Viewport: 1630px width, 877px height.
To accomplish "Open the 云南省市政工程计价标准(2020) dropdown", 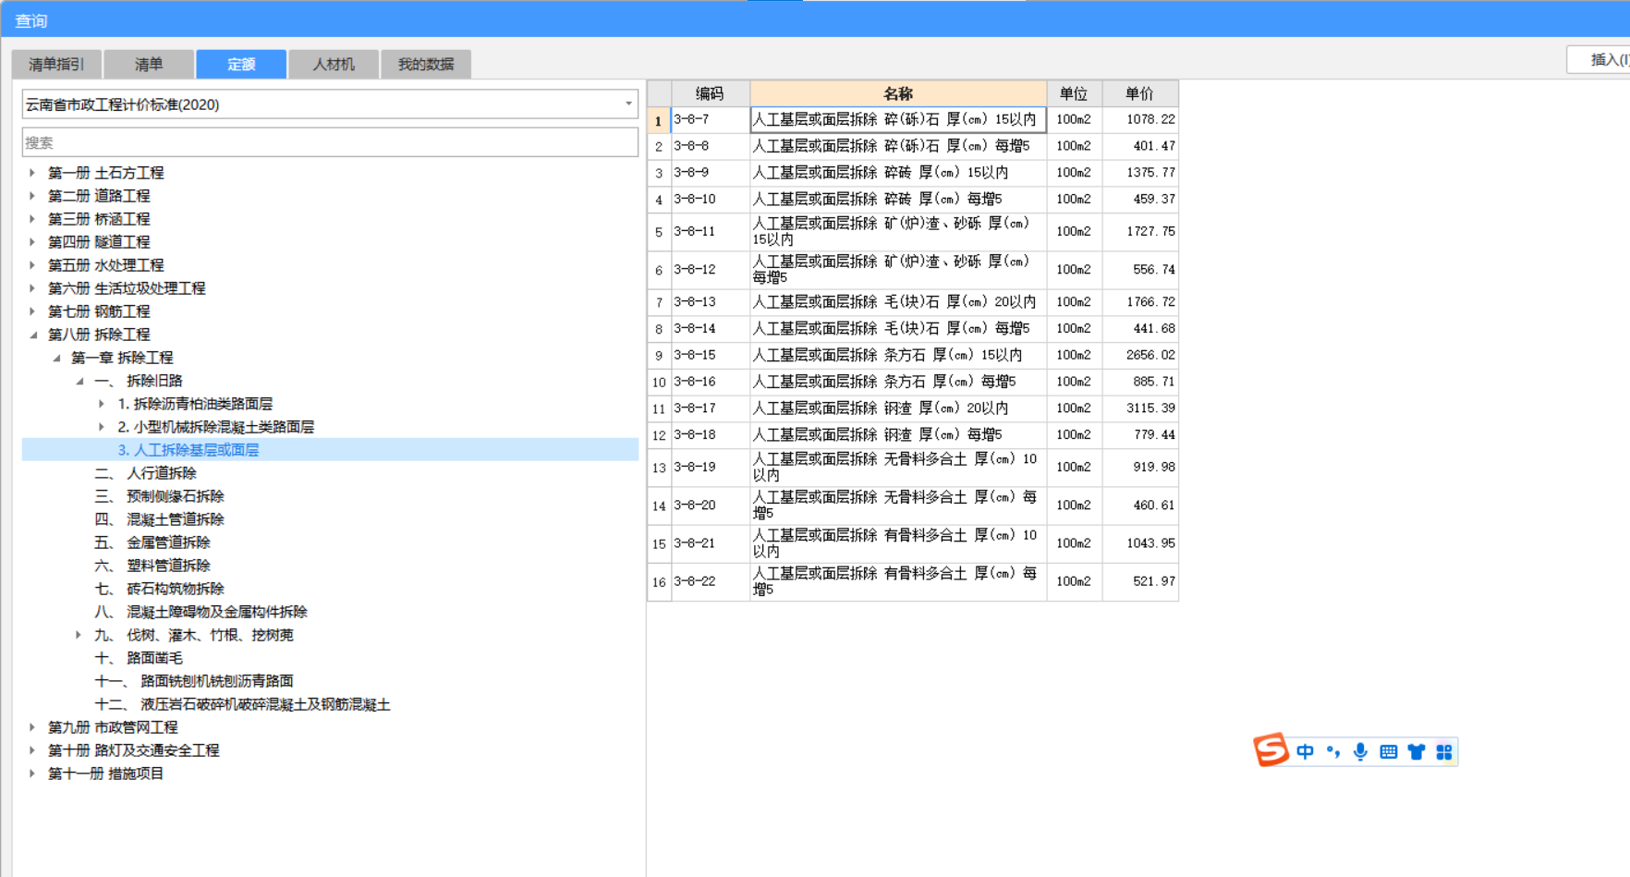I will click(x=628, y=104).
